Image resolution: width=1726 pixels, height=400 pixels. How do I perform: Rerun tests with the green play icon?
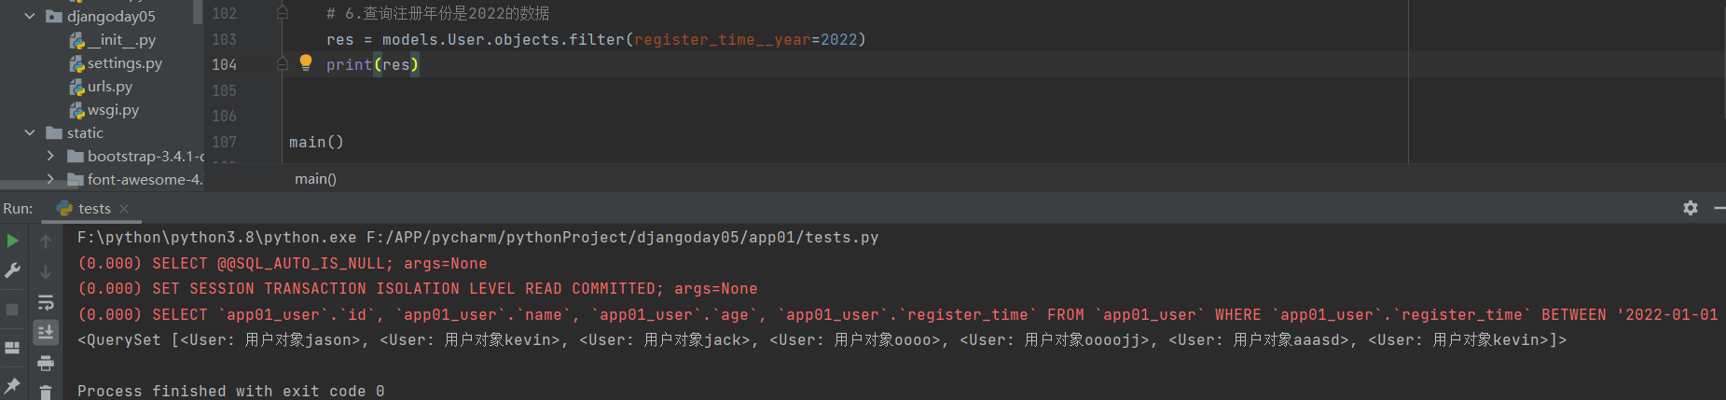12,241
